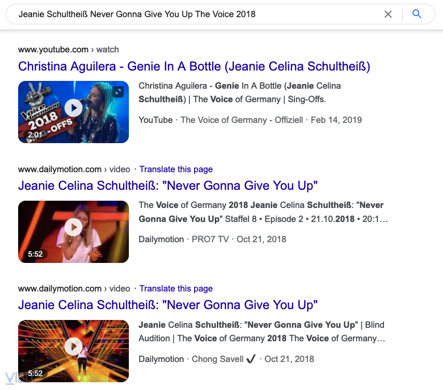Click the first www.dailymotion.com › video breadcrumb

click(74, 169)
